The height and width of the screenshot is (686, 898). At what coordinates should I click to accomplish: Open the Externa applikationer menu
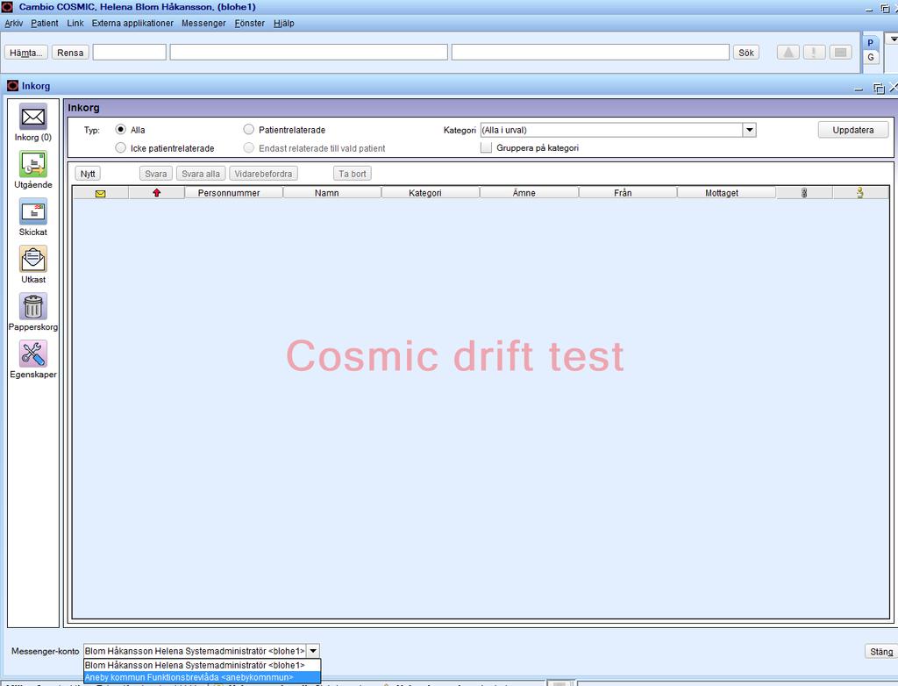[132, 23]
